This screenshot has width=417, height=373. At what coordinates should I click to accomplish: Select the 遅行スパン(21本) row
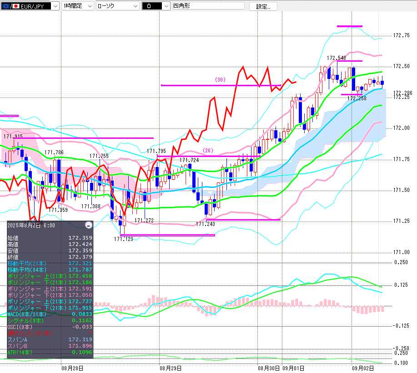pyautogui.click(x=50, y=334)
